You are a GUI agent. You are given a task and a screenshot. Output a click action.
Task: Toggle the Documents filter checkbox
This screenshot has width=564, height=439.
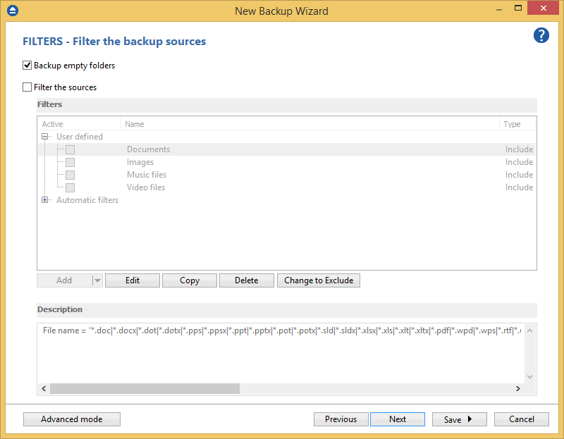(70, 149)
